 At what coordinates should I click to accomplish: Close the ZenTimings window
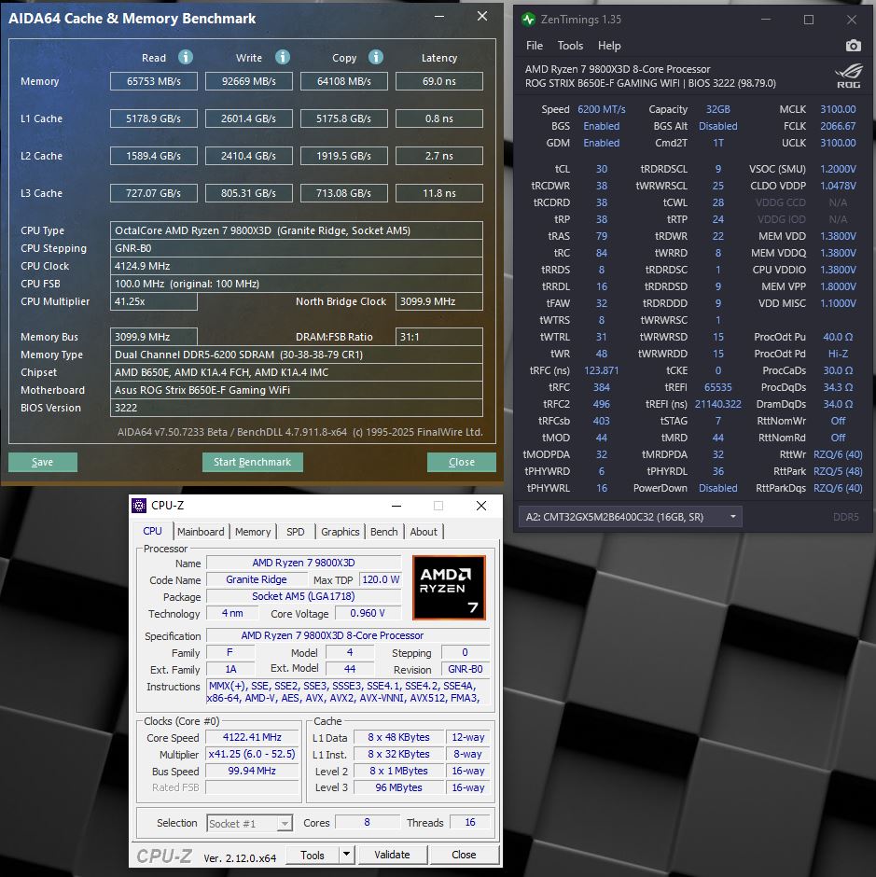point(852,20)
